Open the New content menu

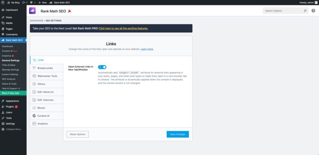point(43,3)
